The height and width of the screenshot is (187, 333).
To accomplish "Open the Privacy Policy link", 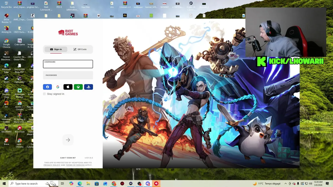I will point(52,165).
